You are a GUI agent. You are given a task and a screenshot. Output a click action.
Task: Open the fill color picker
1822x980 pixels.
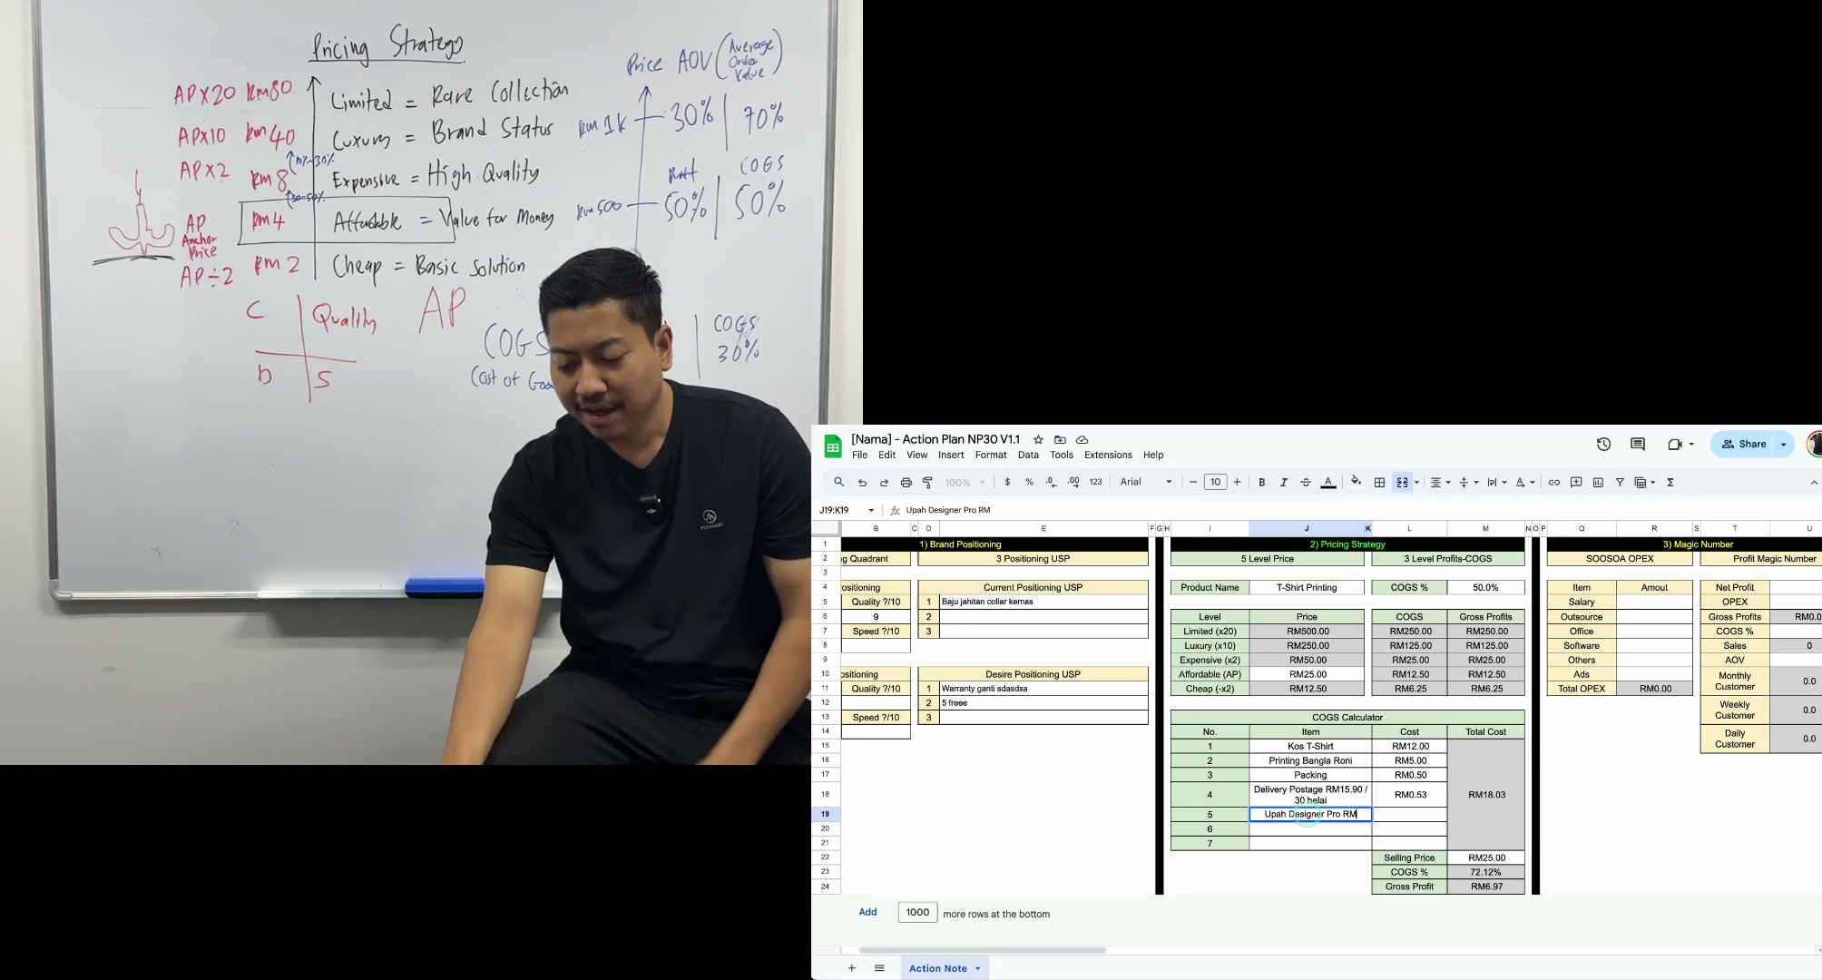[x=1356, y=483]
